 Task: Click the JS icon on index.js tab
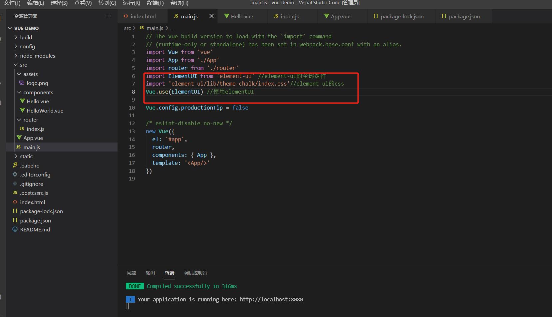click(x=276, y=16)
